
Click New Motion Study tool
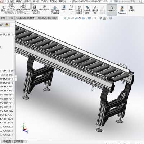[x=79, y=10]
